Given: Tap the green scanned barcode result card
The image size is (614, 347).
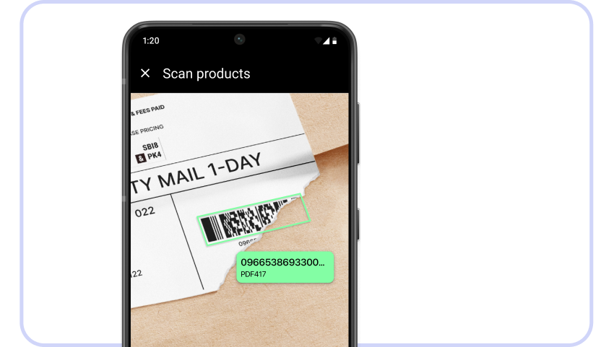Looking at the screenshot, I should (x=285, y=267).
